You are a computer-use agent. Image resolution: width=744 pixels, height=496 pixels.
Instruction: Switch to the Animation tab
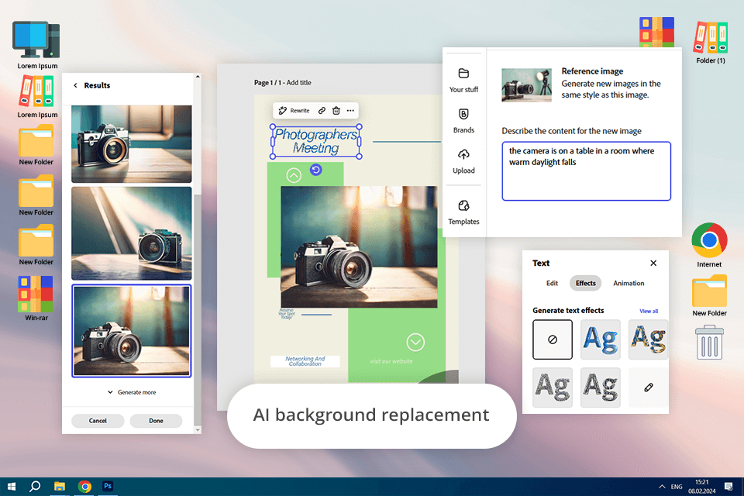tap(629, 283)
